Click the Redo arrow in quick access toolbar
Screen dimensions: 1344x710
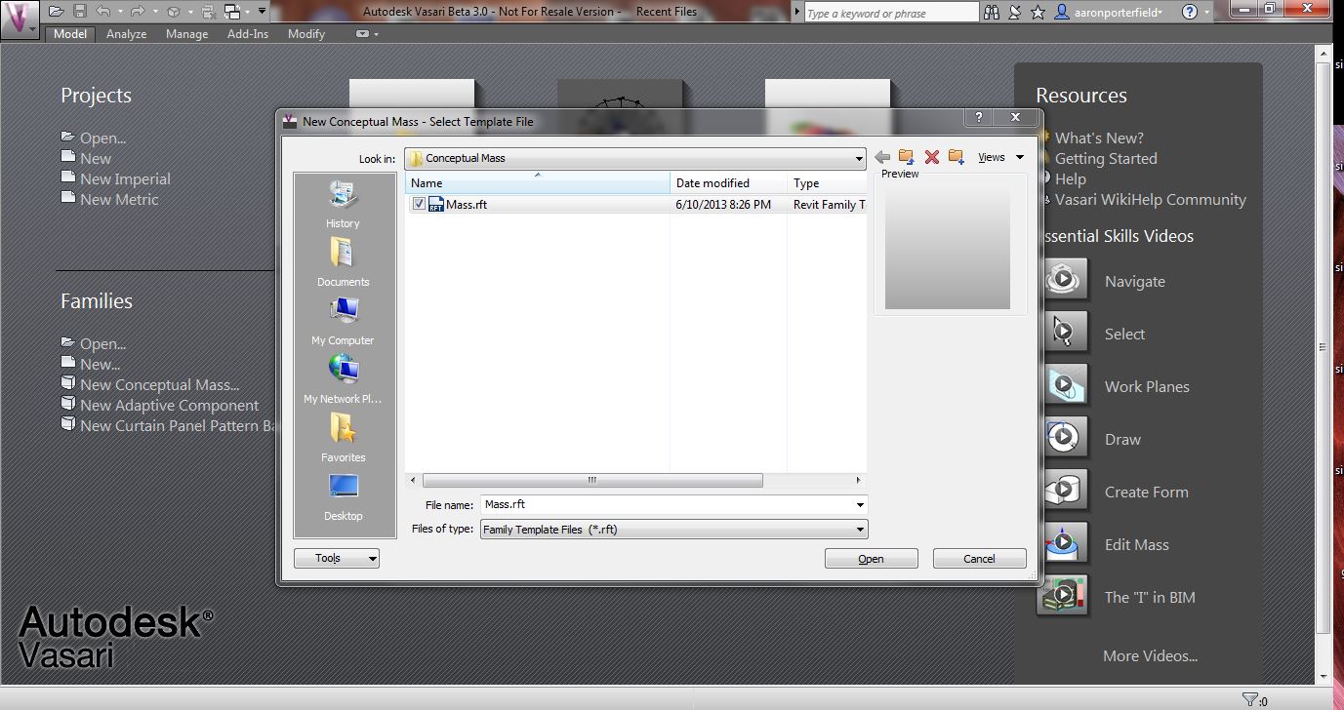138,12
